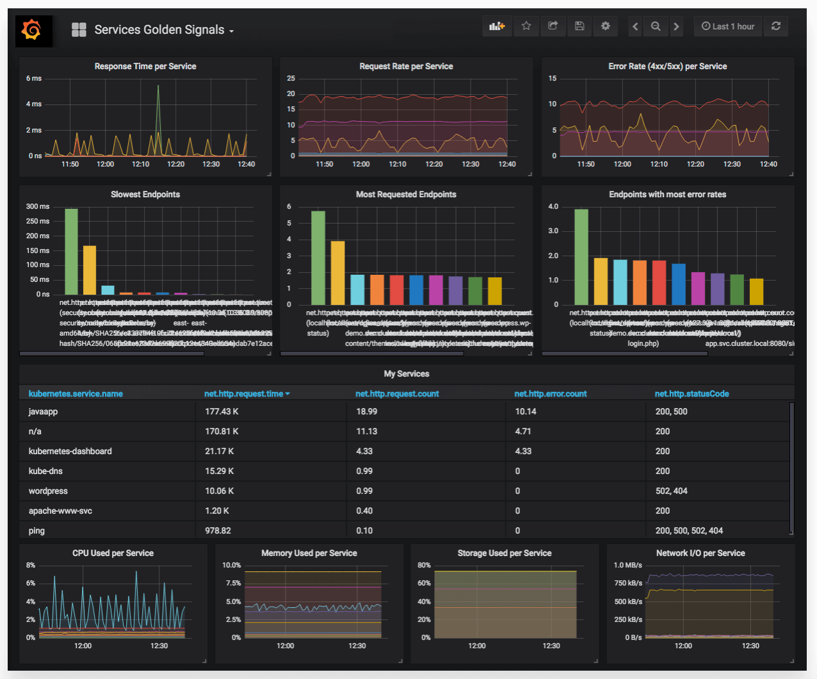Open the dashboards grid icon beside the title
The image size is (817, 679).
click(78, 29)
